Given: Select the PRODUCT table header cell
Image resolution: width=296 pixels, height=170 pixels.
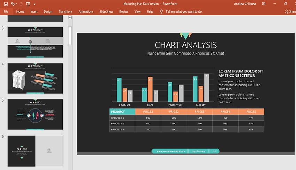Looking at the screenshot, I should (122, 112).
